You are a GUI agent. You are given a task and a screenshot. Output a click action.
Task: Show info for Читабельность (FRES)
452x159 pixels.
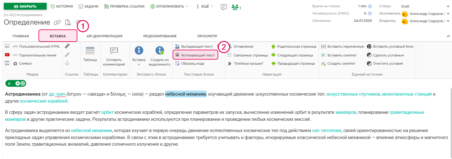pos(370,13)
